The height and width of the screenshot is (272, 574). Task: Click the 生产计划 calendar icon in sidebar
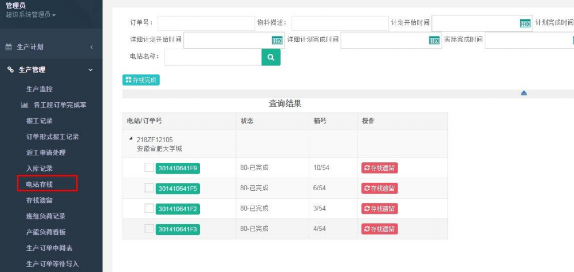[9, 47]
